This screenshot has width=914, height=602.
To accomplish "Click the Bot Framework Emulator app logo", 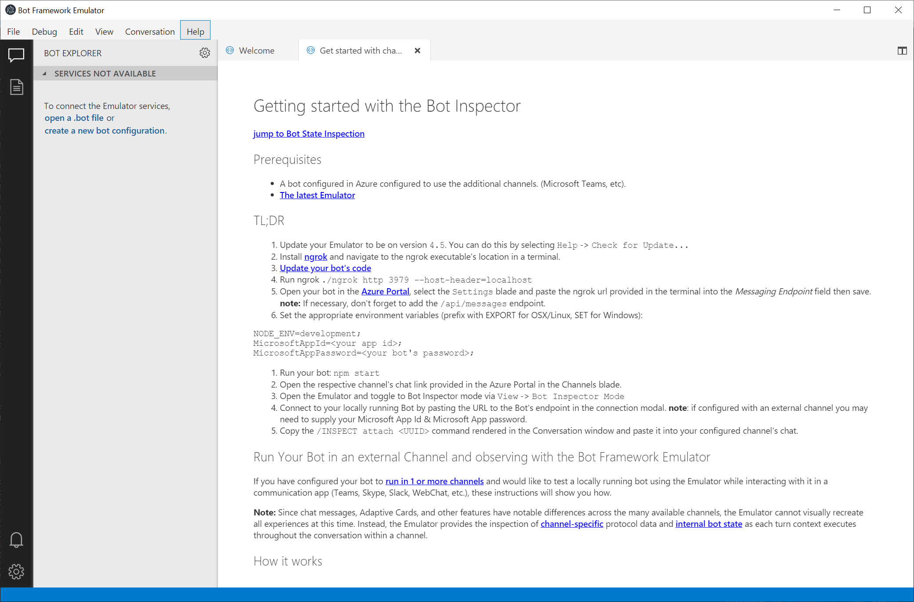I will coord(10,10).
